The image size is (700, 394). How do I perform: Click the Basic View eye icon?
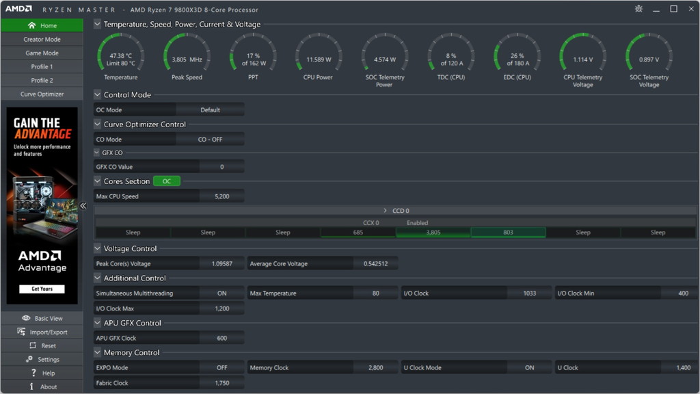click(x=26, y=318)
